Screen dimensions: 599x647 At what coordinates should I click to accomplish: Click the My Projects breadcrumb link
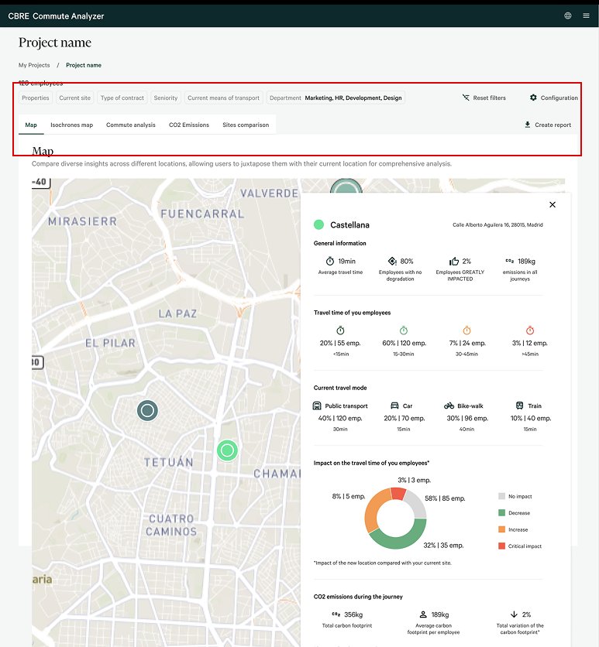coord(34,65)
